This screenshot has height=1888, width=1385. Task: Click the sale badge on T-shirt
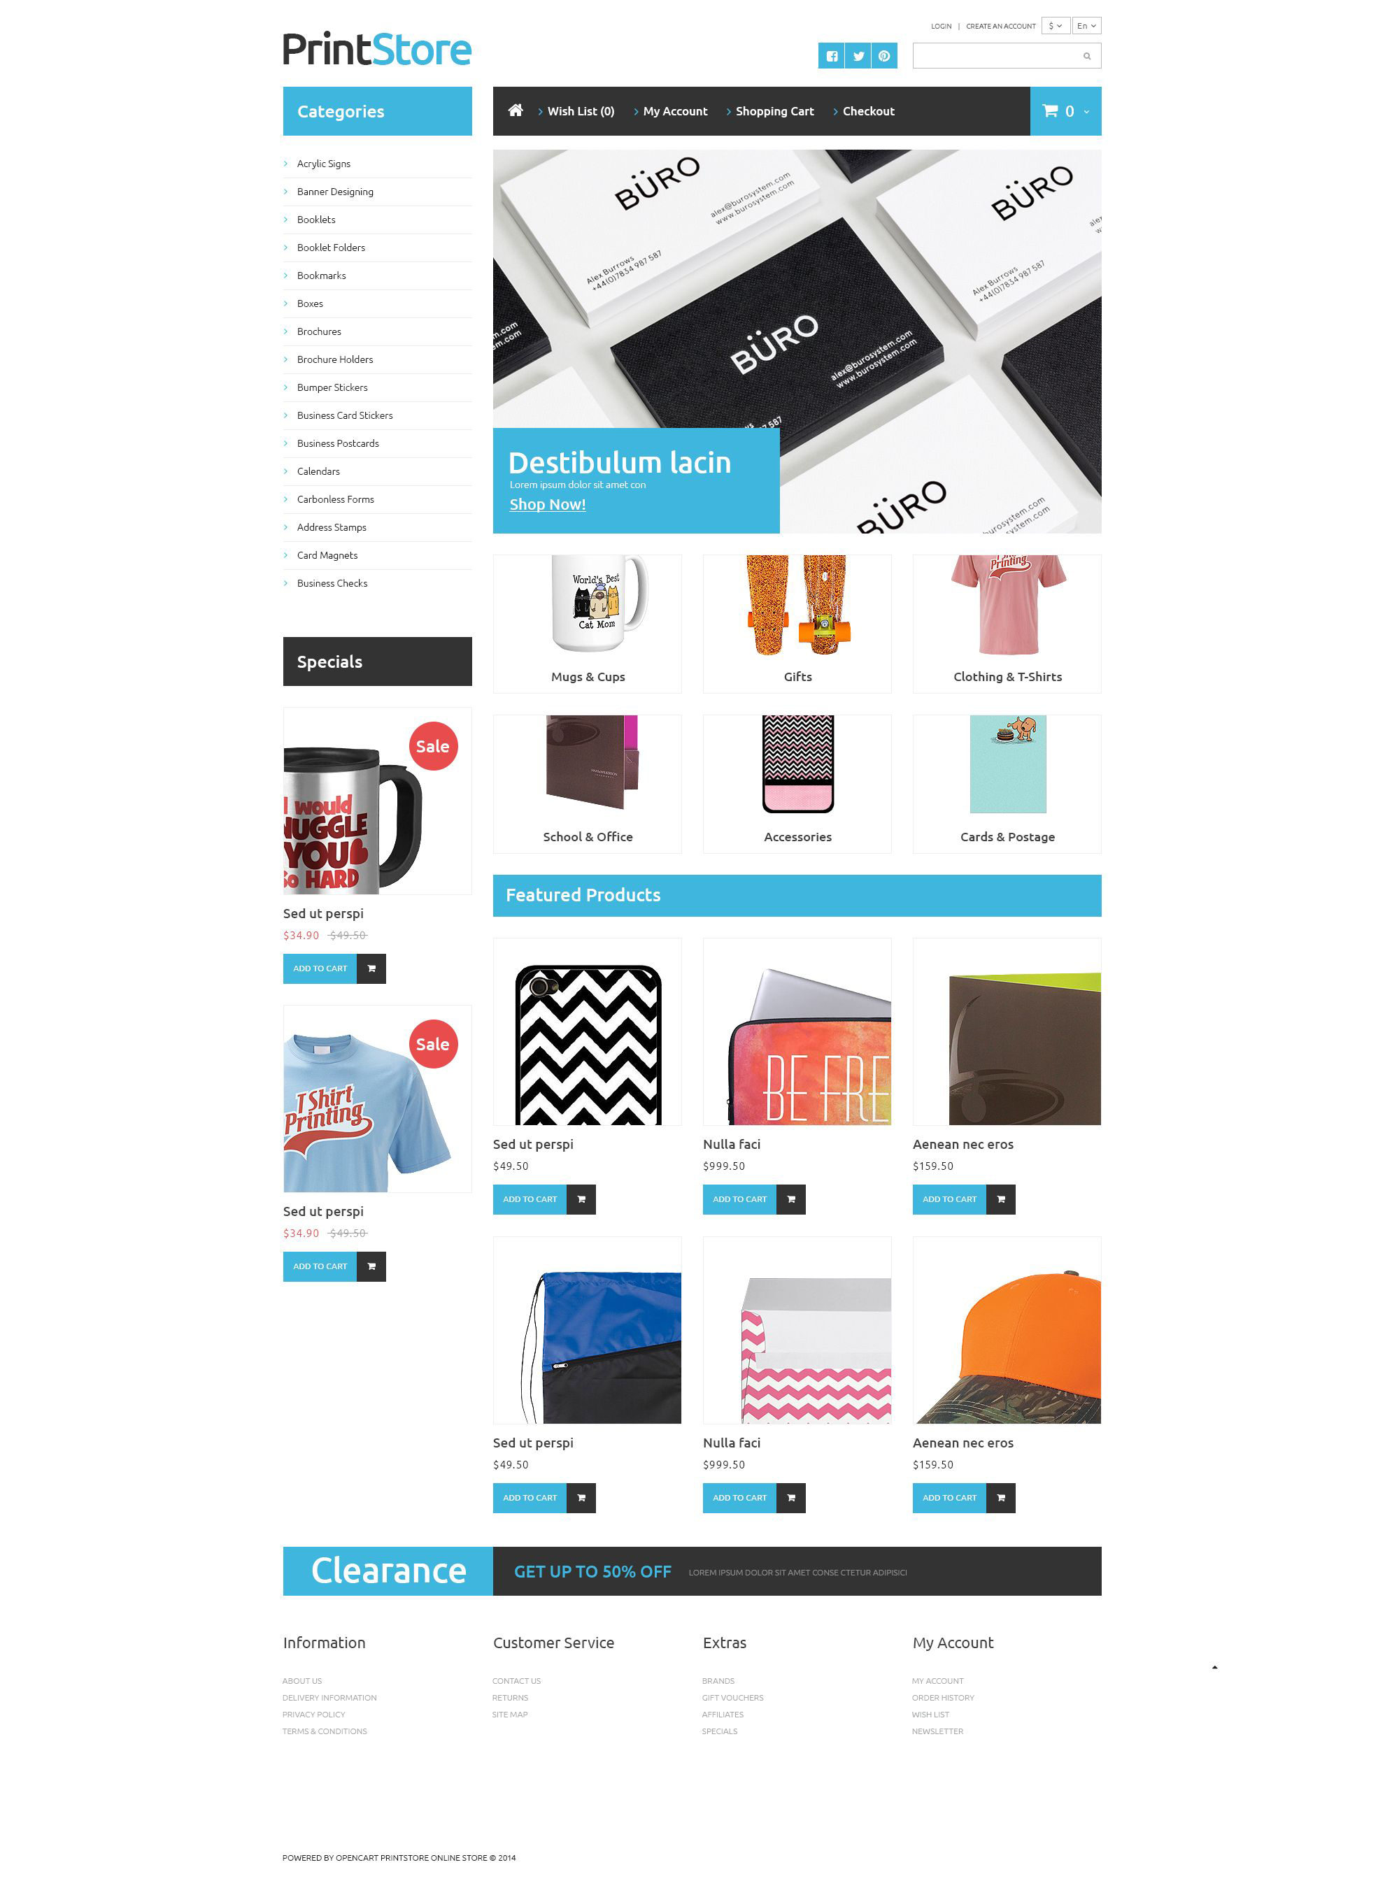(x=432, y=1045)
